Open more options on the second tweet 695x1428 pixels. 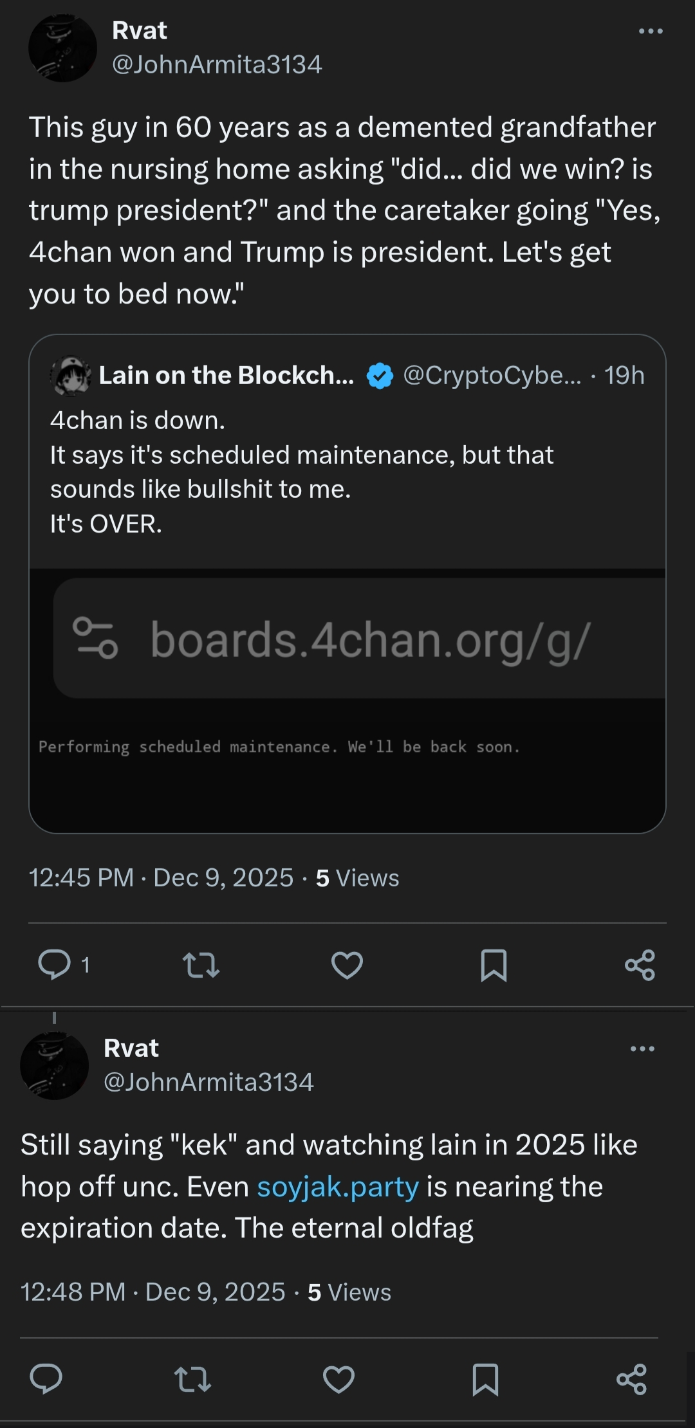pyautogui.click(x=642, y=1048)
